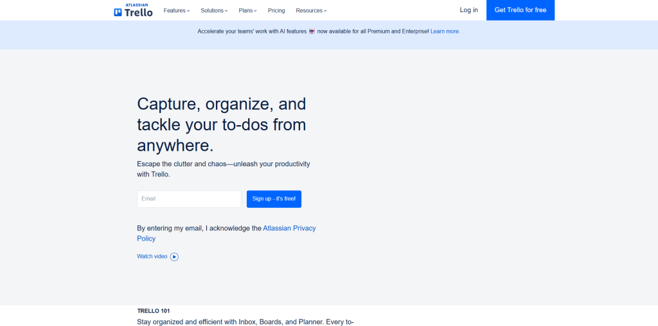The width and height of the screenshot is (658, 326).
Task: Open the Atlassian Privacy Policy link
Action: tap(226, 234)
